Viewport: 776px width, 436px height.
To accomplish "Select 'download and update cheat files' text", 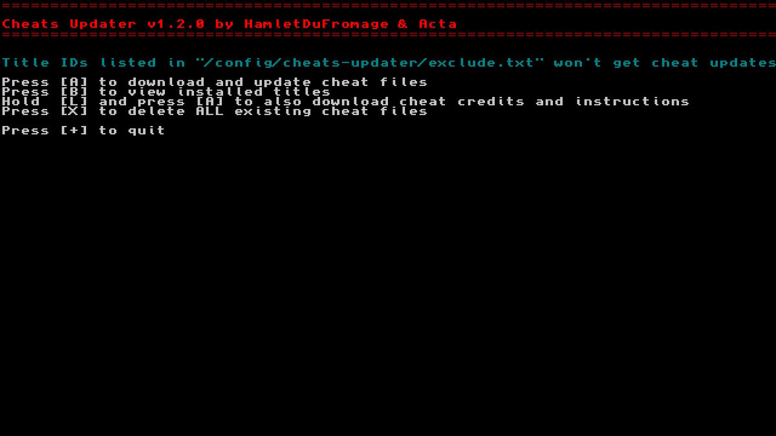I will point(277,82).
